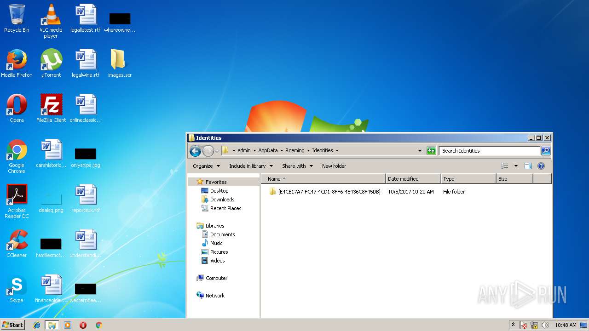589x331 pixels.
Task: Select financeolder document on desktop
Action: (51, 289)
